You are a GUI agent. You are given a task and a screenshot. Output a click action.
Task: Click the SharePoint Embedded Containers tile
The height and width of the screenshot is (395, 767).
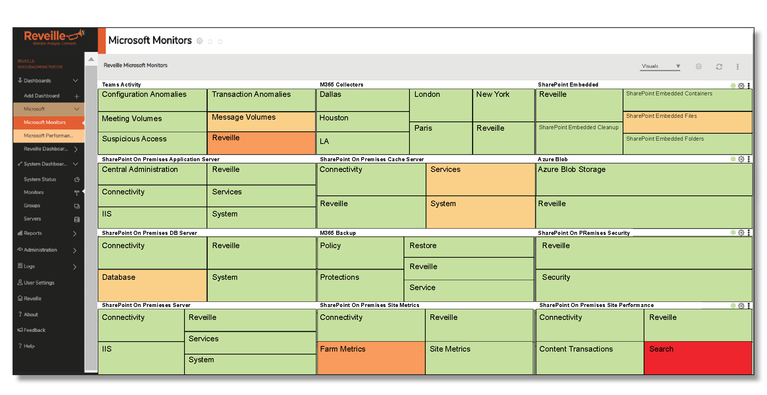click(x=687, y=100)
